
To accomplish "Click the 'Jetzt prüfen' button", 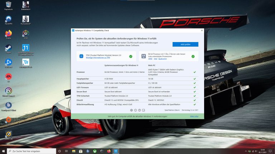I will 185,44.
